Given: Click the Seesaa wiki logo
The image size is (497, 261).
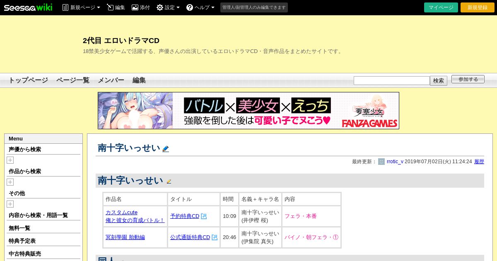Looking at the screenshot, I should tap(28, 7).
